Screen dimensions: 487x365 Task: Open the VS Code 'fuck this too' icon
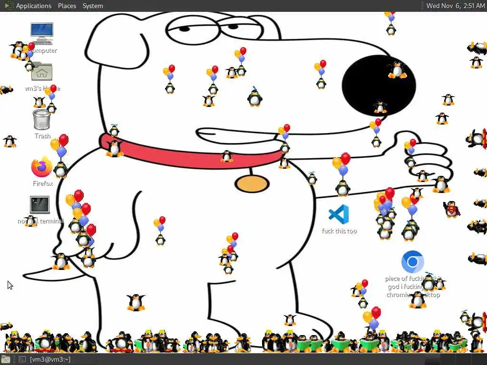pyautogui.click(x=339, y=214)
